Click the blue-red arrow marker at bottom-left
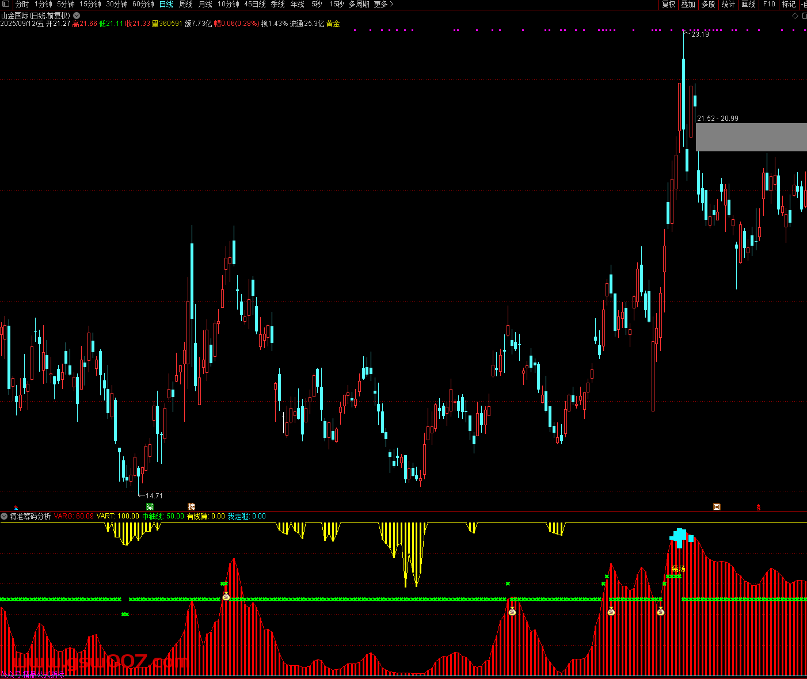This screenshot has height=679, width=807. click(16, 508)
